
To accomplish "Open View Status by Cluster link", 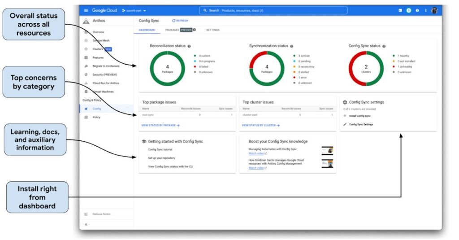I will (260, 125).
